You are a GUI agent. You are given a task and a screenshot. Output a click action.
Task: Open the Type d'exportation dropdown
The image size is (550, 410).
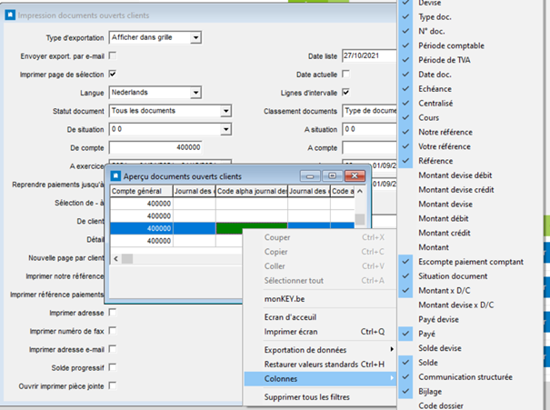pyautogui.click(x=195, y=37)
